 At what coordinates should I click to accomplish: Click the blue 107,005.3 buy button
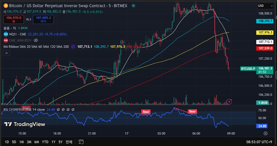click(43, 19)
